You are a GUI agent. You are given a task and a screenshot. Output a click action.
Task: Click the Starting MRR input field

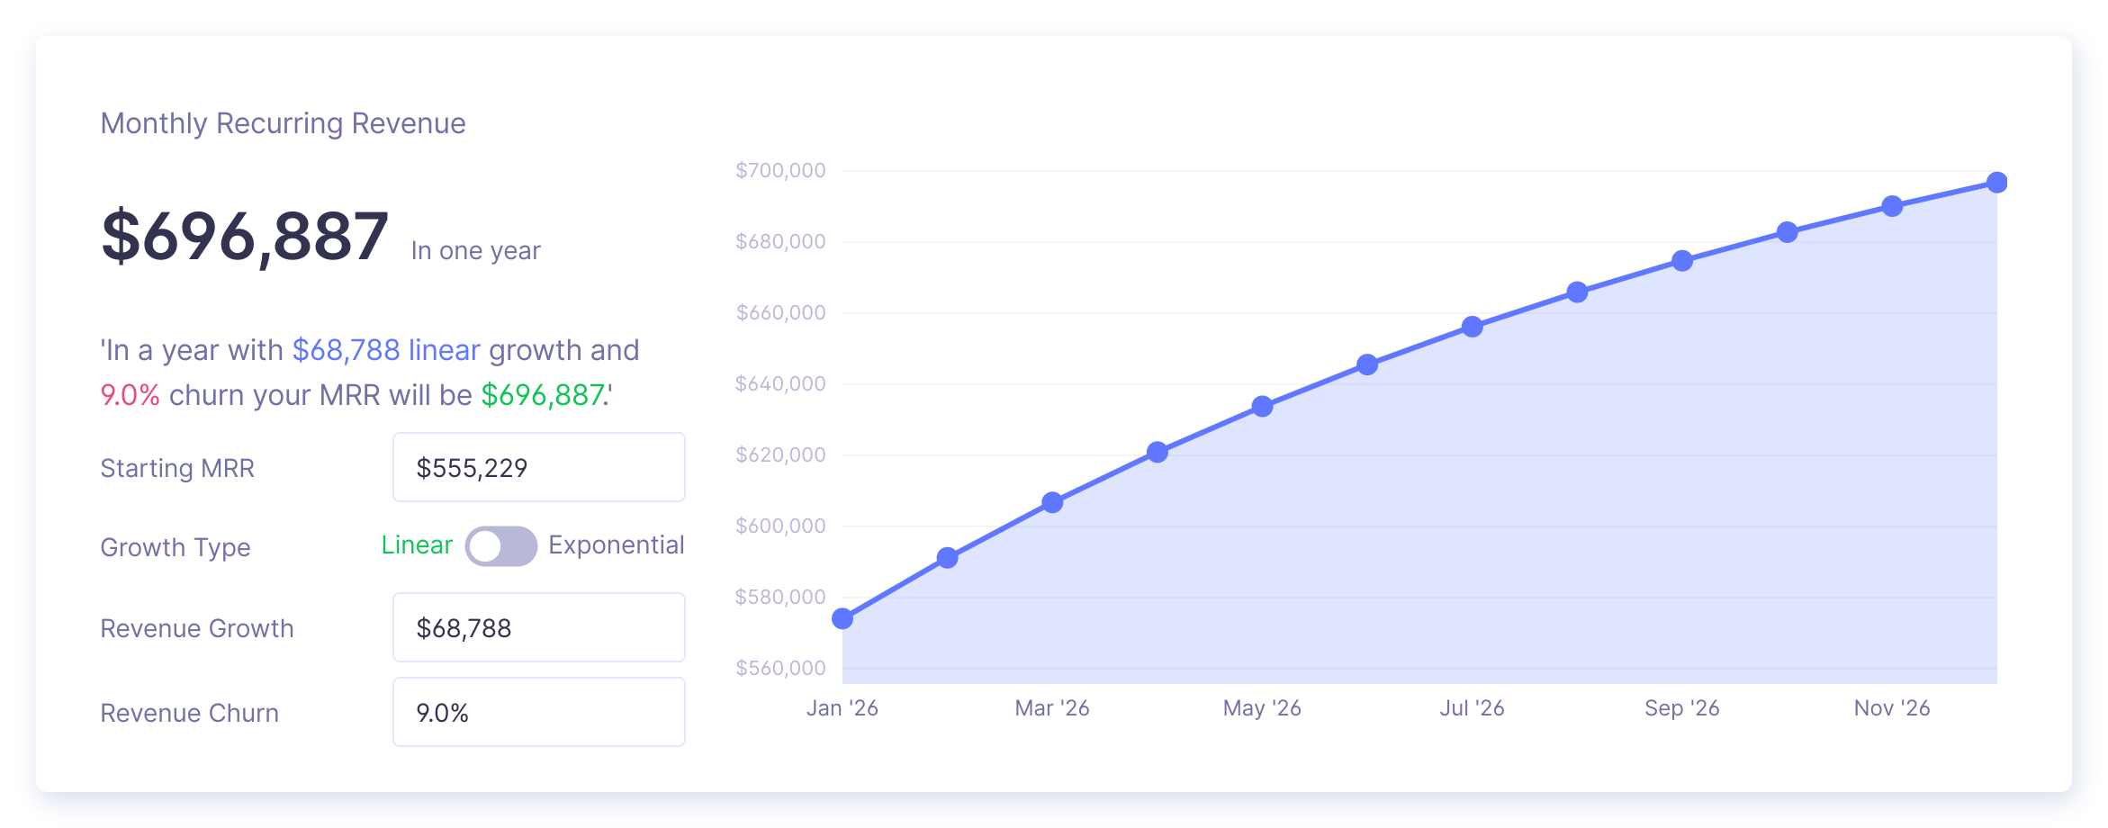point(538,468)
